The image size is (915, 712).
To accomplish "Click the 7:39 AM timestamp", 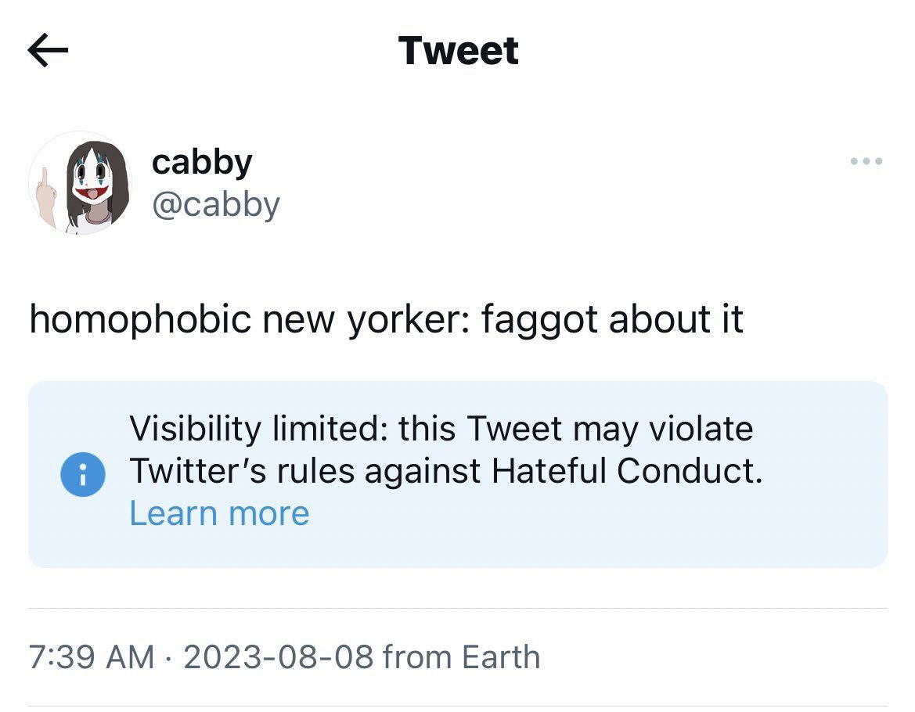I will click(x=92, y=657).
